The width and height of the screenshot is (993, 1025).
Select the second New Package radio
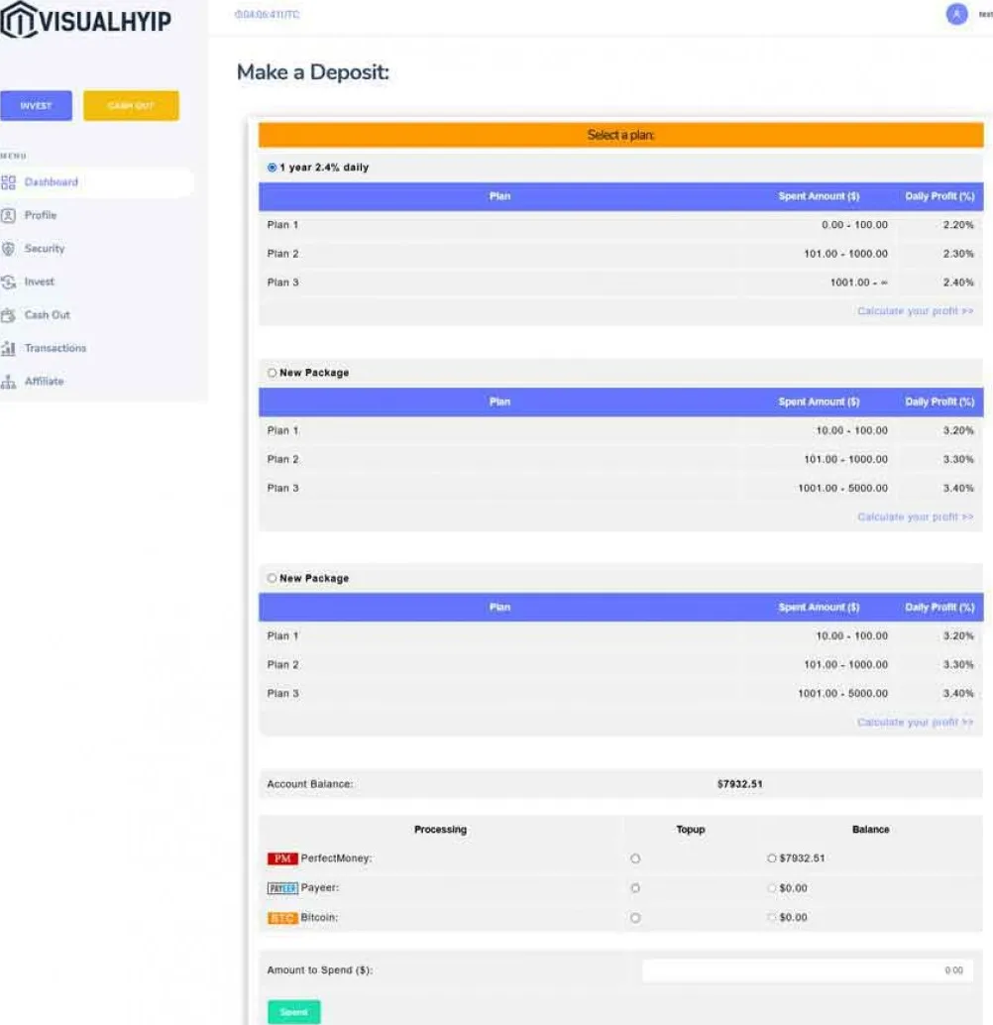[272, 578]
